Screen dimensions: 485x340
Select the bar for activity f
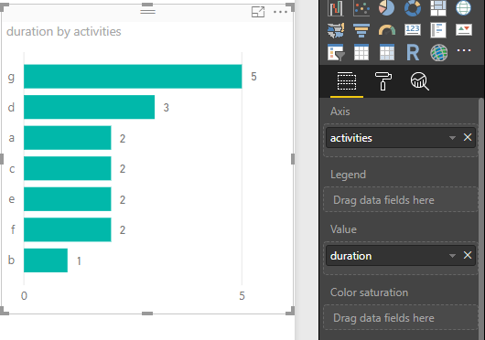[x=68, y=229]
